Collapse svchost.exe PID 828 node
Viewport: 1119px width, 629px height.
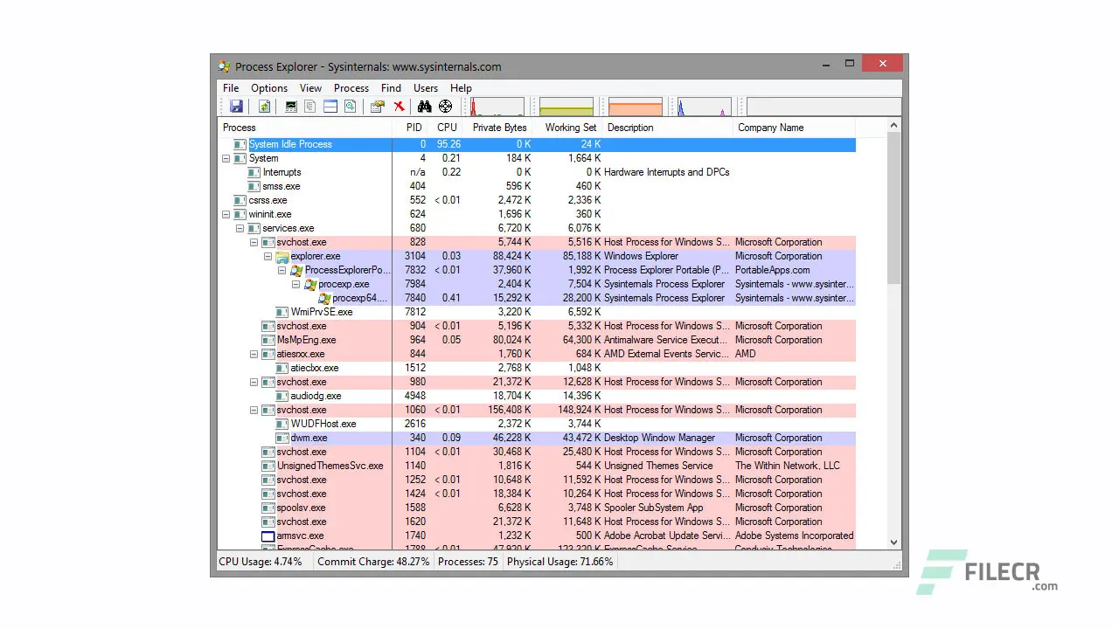coord(254,243)
